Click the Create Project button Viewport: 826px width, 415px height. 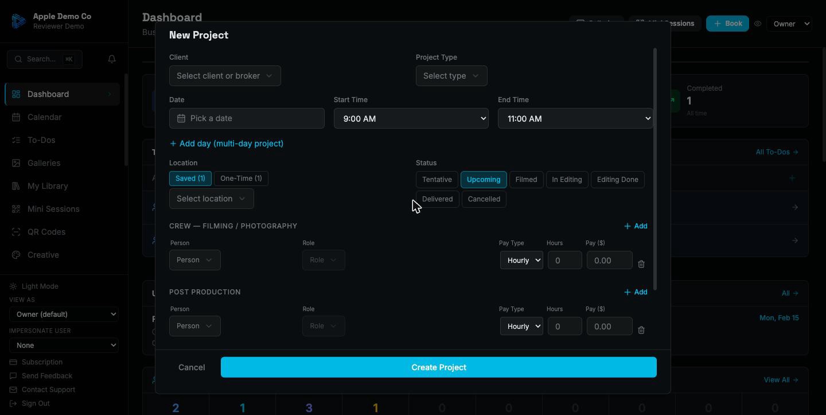(439, 367)
